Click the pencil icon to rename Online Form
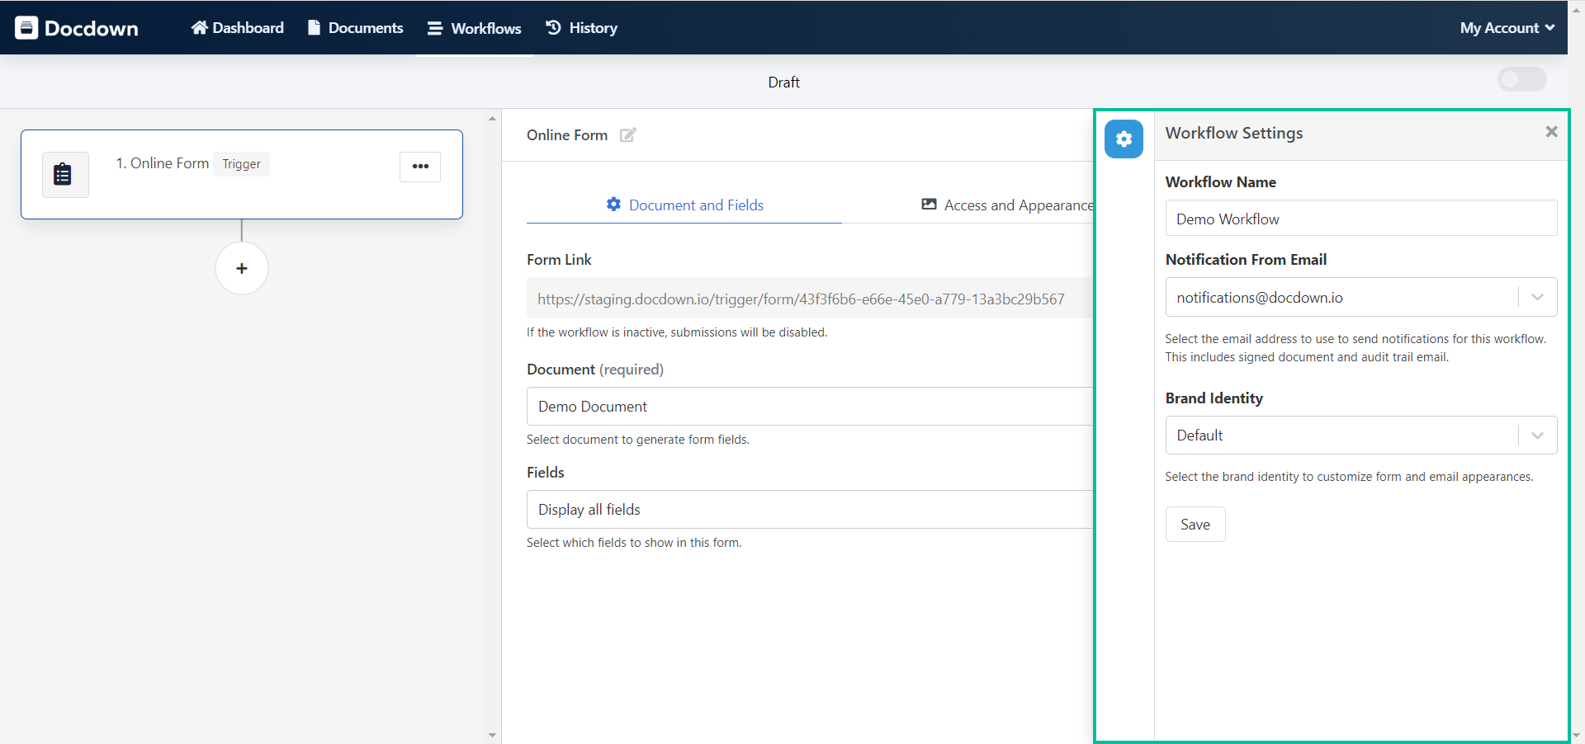 627,135
